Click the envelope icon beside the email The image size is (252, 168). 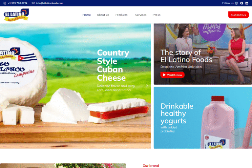[33, 3]
